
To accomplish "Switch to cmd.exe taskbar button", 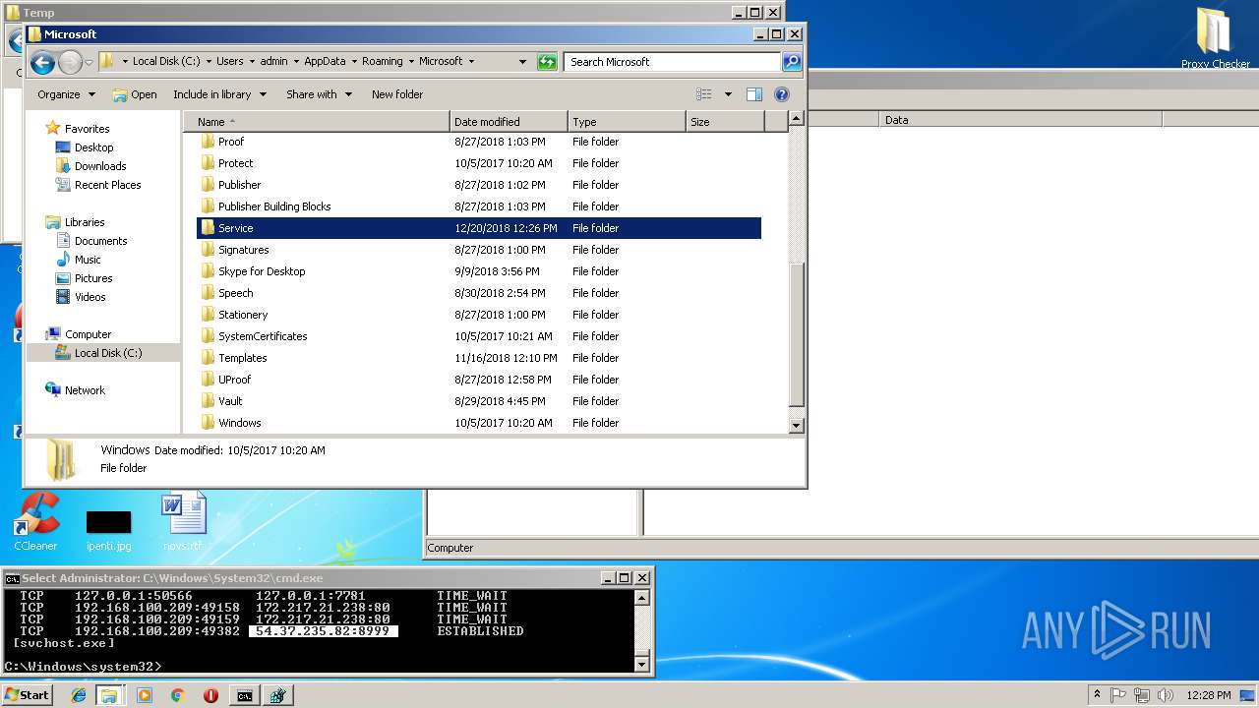I will coord(244,695).
